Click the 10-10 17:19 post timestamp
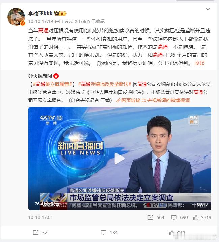219x242 pixels. click(x=40, y=21)
